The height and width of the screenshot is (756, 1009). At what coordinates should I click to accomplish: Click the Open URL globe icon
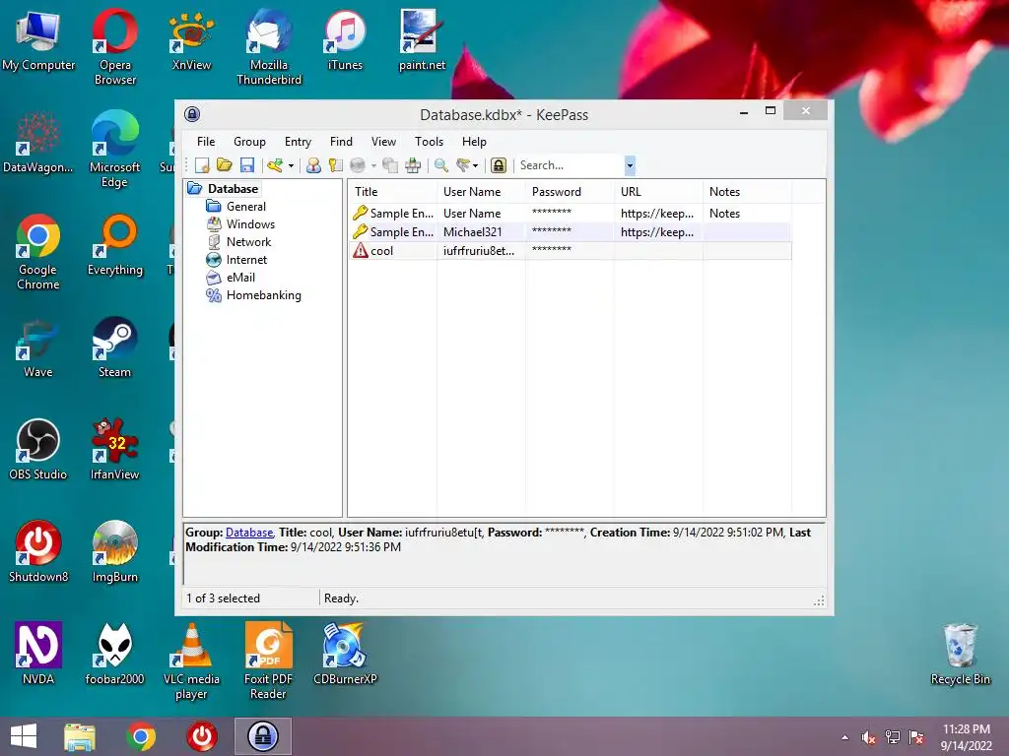358,165
